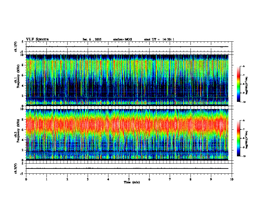
Task: Click the "-6" label on upper colorbar
Action: click(x=243, y=66)
